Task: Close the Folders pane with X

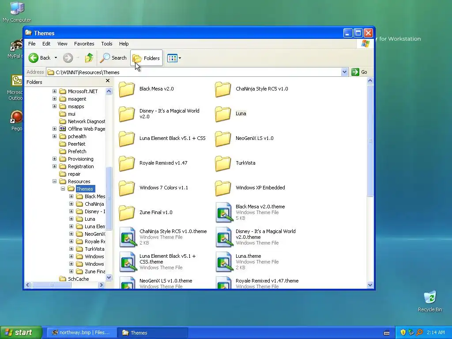Action: click(x=108, y=81)
